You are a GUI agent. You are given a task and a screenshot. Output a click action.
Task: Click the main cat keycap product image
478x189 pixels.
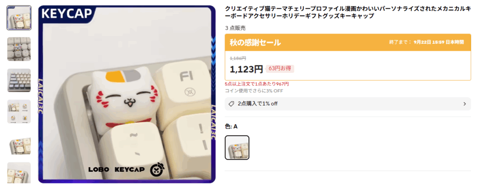coord(127,94)
